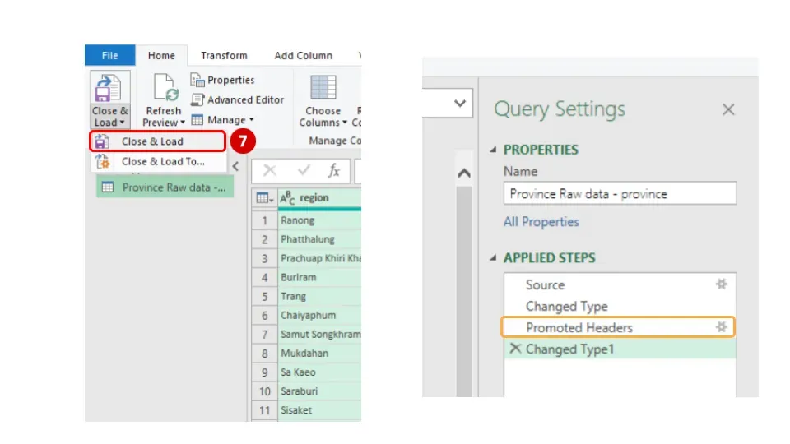Image resolution: width=790 pixels, height=444 pixels.
Task: Click the Manage table icon
Action: (x=197, y=120)
